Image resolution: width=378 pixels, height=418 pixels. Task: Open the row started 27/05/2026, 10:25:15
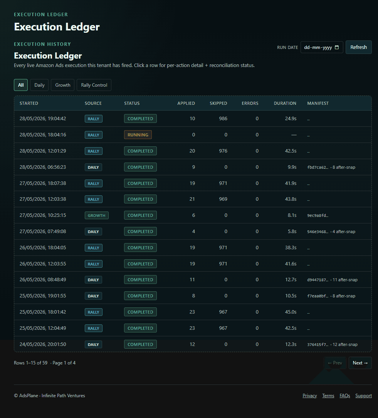click(x=193, y=215)
